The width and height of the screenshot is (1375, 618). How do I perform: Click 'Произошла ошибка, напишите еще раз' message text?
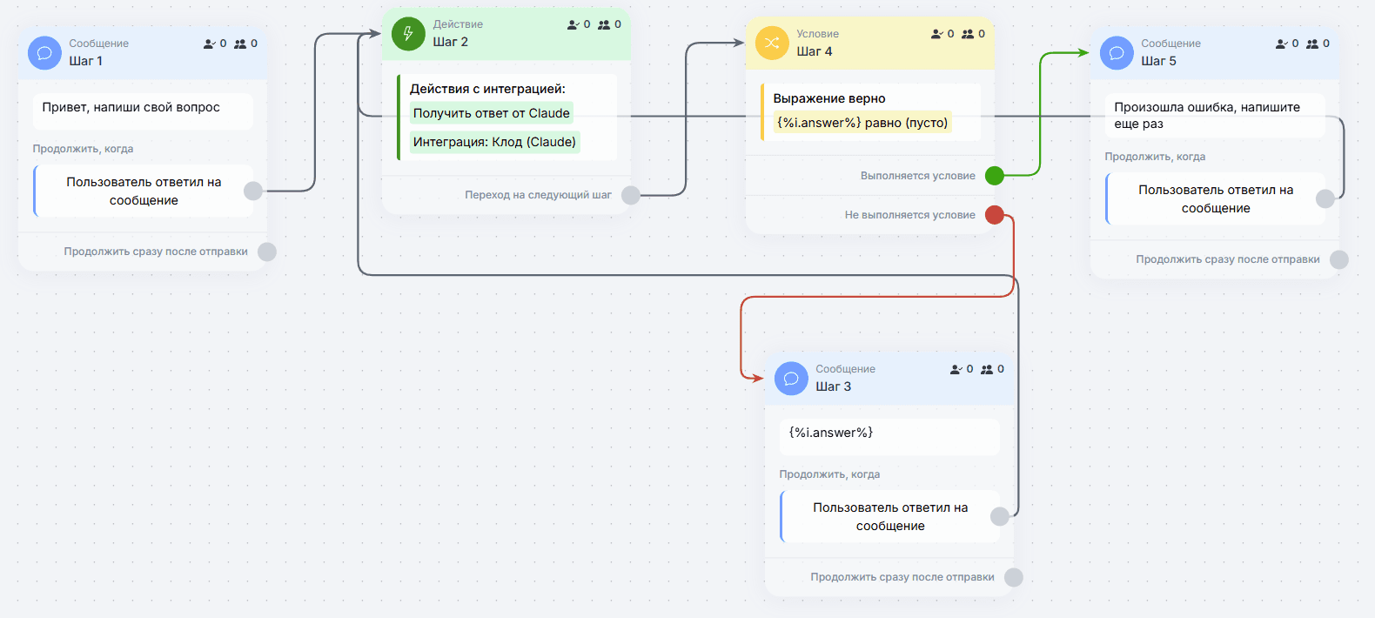pos(1207,116)
